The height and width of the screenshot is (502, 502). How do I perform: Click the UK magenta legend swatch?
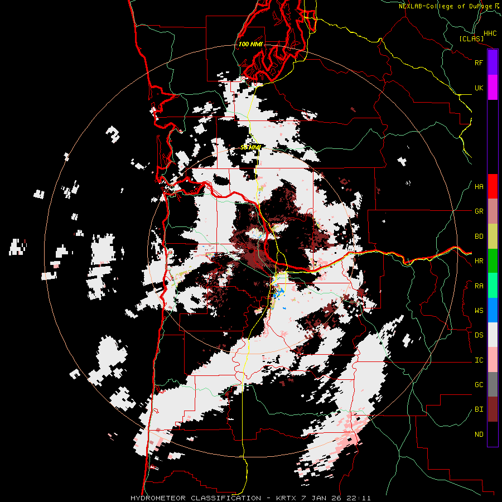tap(493, 88)
